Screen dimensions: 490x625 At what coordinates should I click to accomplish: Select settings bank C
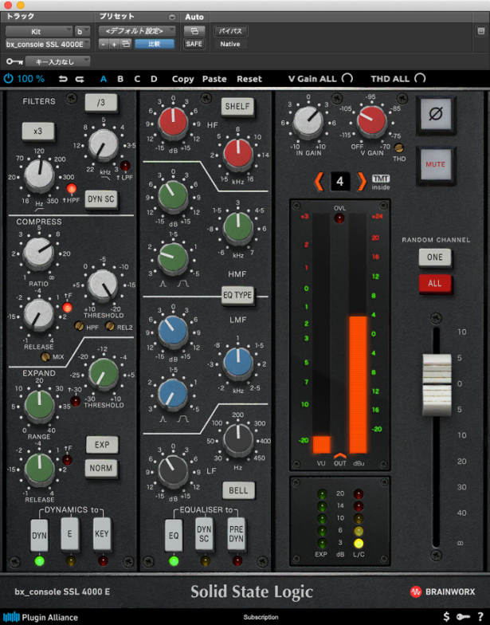pos(137,79)
